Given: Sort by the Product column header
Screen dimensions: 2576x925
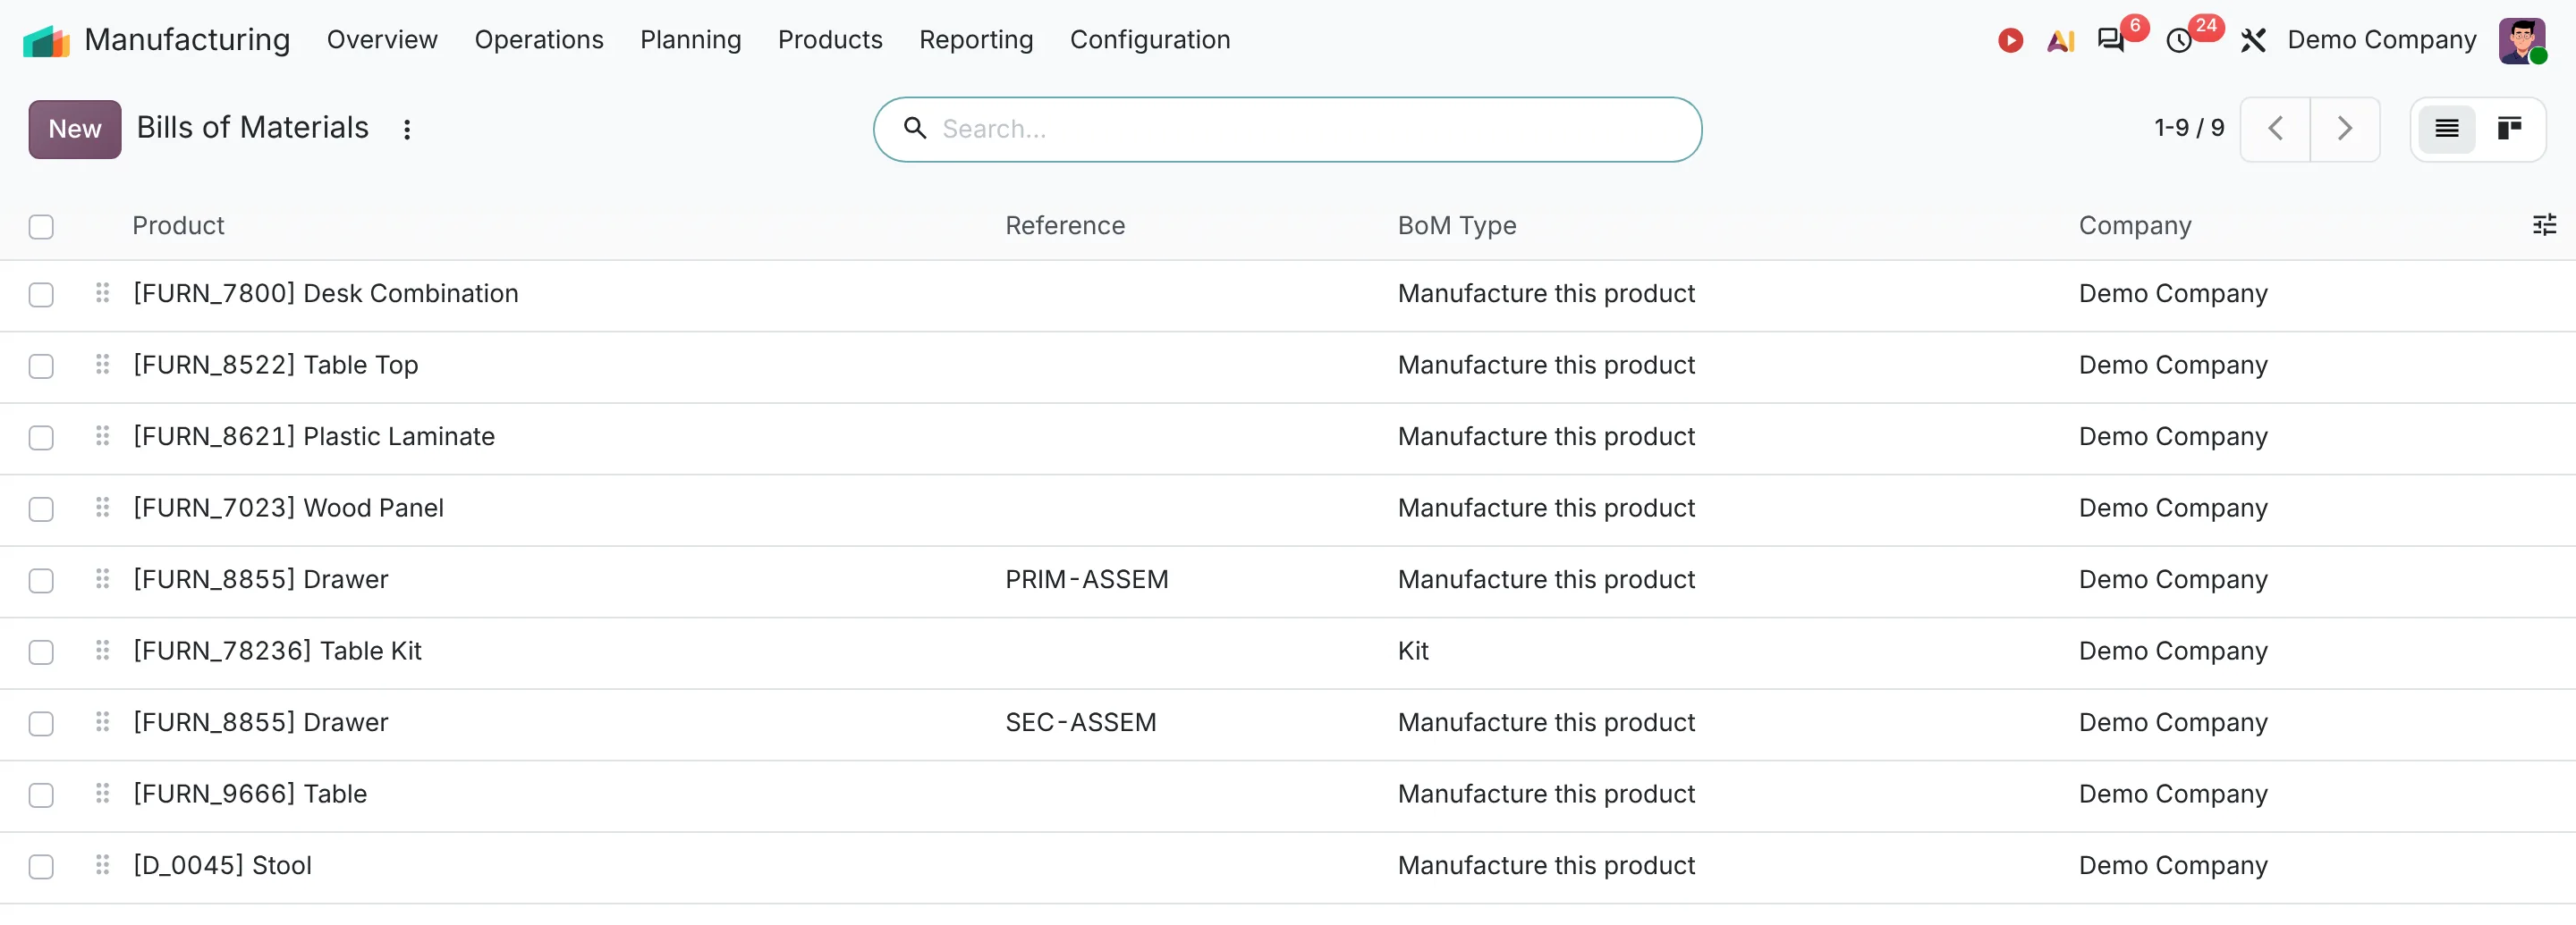Looking at the screenshot, I should click(x=178, y=226).
